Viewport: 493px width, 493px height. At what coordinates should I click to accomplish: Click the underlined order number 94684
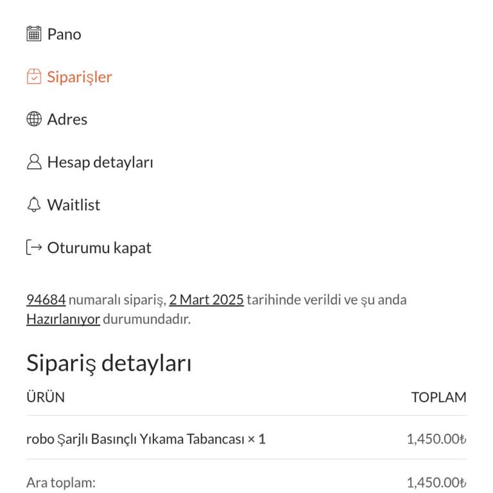[x=46, y=300]
